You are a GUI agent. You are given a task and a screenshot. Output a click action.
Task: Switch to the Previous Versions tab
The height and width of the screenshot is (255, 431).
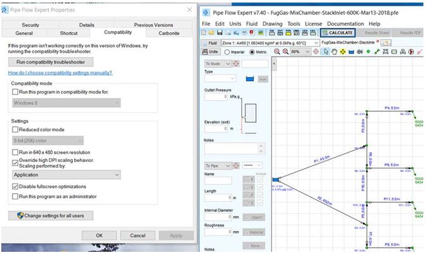(x=153, y=25)
